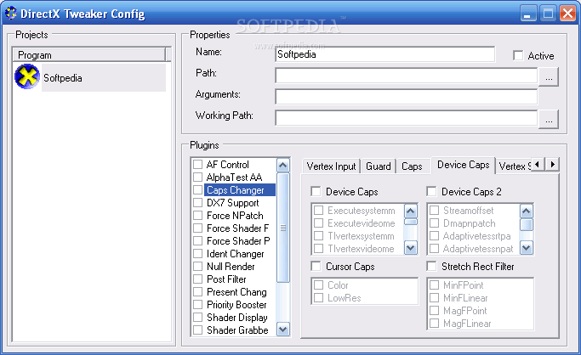The image size is (581, 355).
Task: Click the disabled MinFPoint filter item
Action: [463, 285]
